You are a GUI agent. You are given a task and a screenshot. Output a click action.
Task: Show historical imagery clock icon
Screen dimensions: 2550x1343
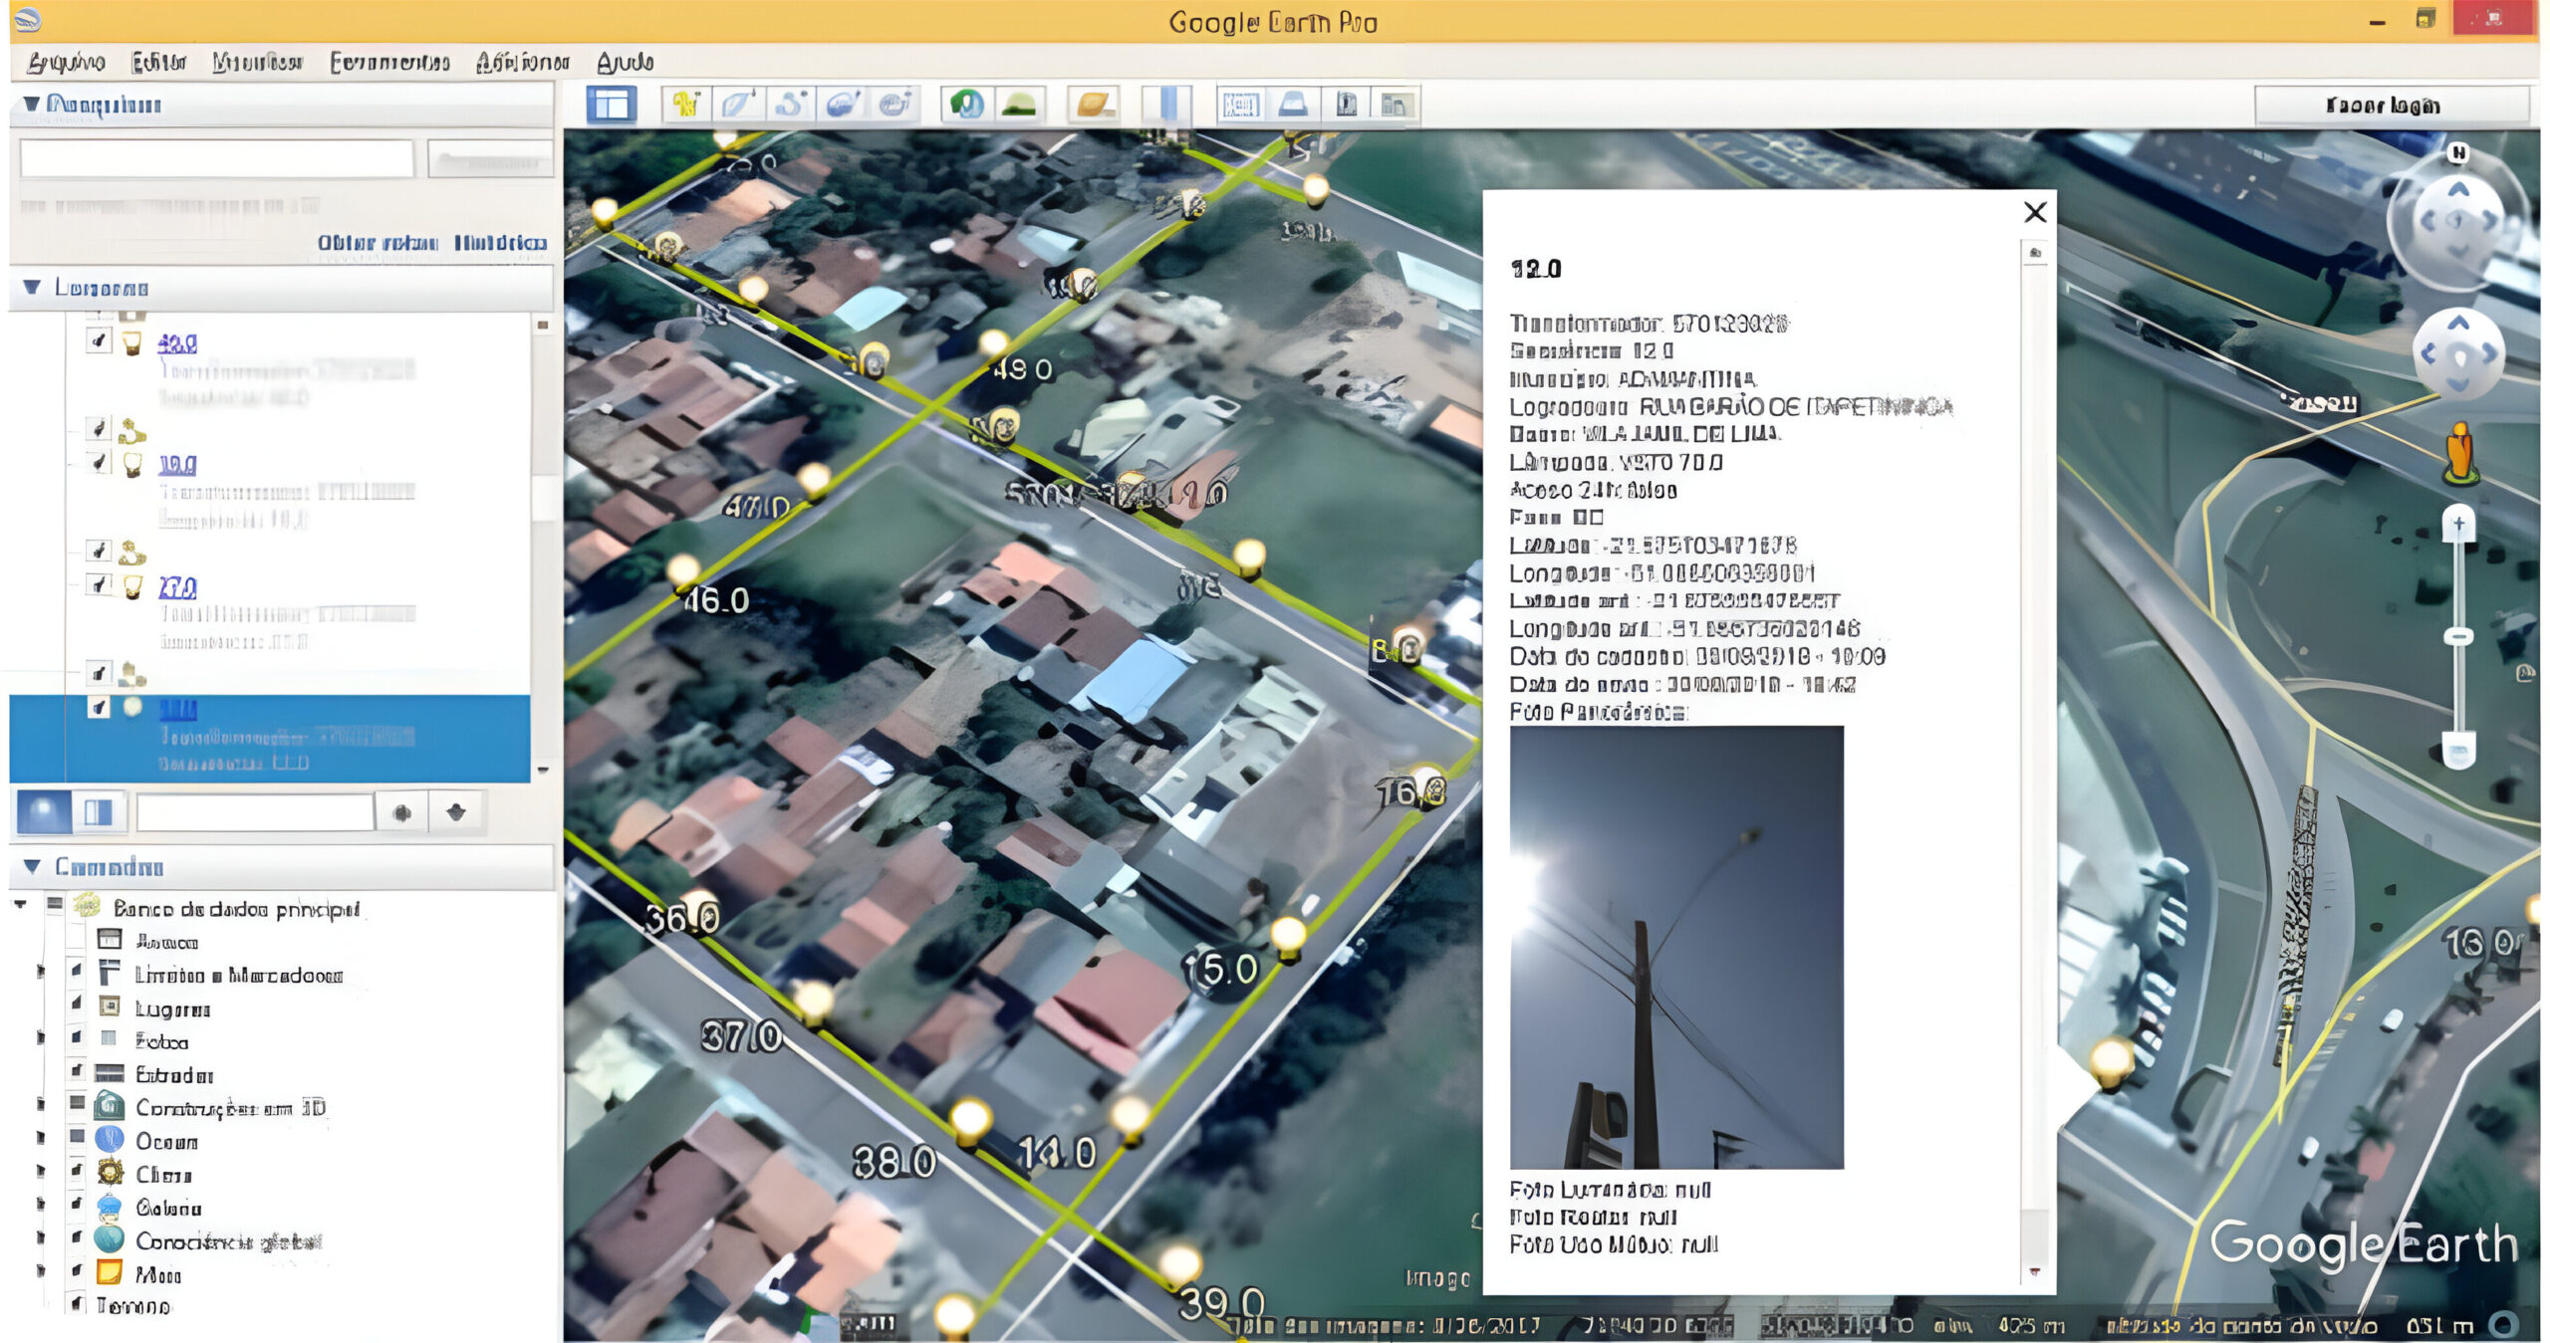click(966, 105)
